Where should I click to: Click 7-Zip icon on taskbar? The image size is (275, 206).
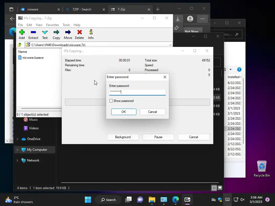(x=187, y=200)
